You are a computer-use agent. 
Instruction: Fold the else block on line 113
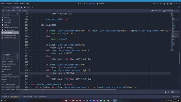(x=29, y=56)
